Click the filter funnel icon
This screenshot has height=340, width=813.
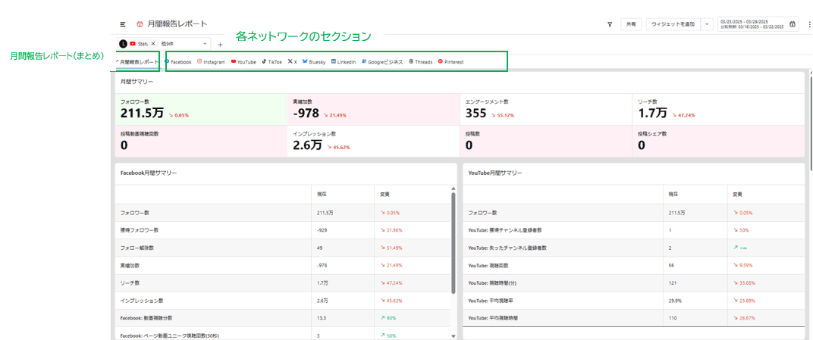click(x=610, y=24)
